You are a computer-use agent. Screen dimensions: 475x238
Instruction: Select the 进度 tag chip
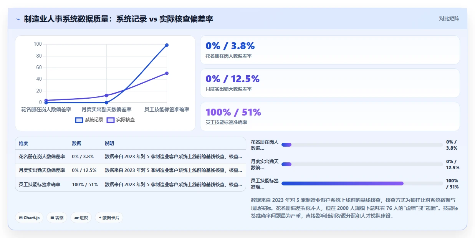pos(81,218)
